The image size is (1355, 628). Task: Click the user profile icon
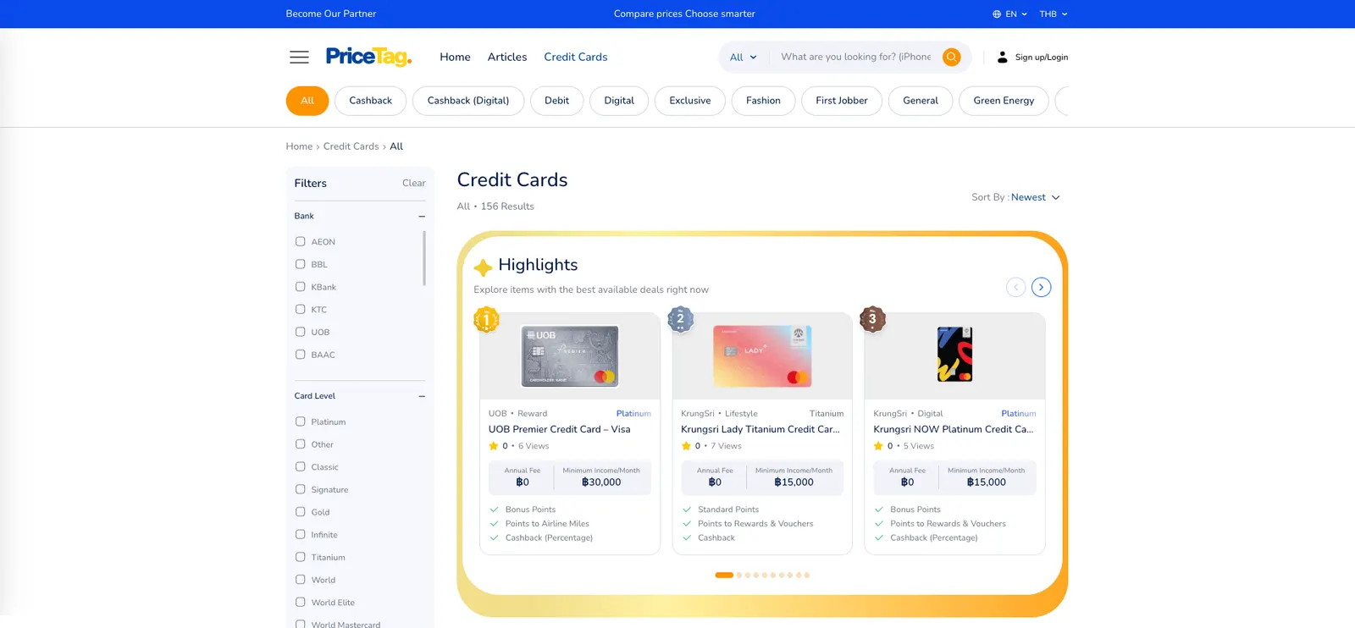click(x=1002, y=57)
